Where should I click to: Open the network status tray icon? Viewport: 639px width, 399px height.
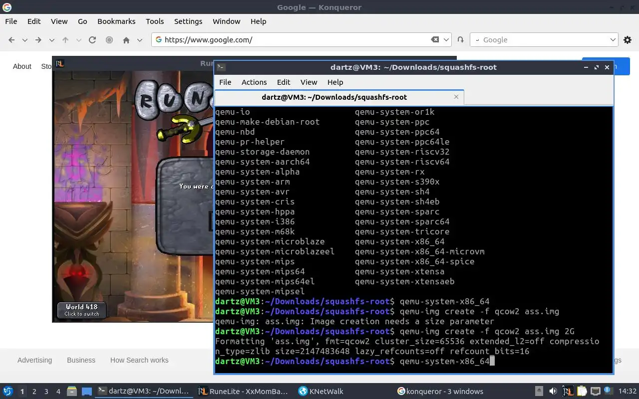pos(595,392)
